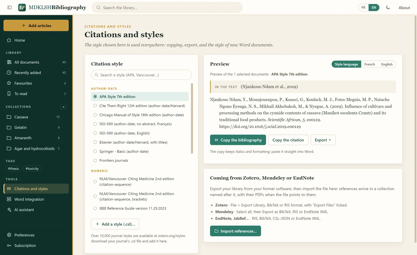Open the Amaranth collection folder

click(x=36, y=138)
